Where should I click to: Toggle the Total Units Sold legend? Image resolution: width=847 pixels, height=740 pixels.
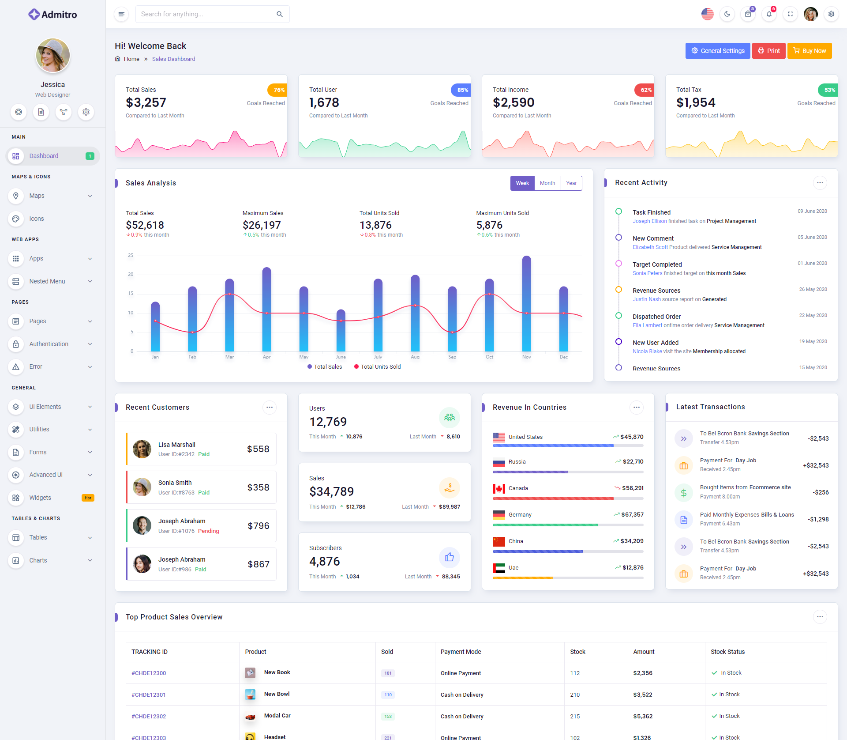click(377, 367)
